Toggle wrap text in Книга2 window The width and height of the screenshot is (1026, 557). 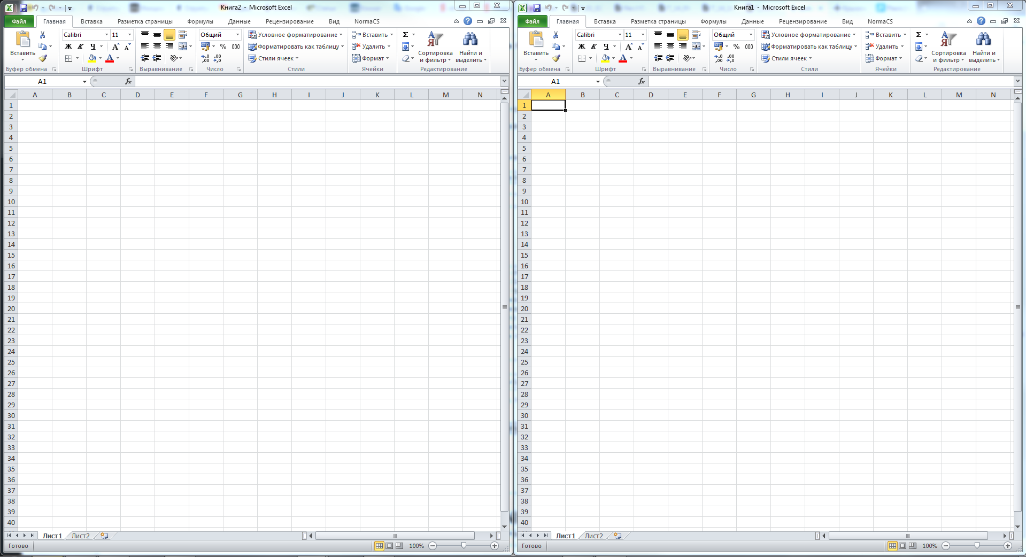(183, 35)
